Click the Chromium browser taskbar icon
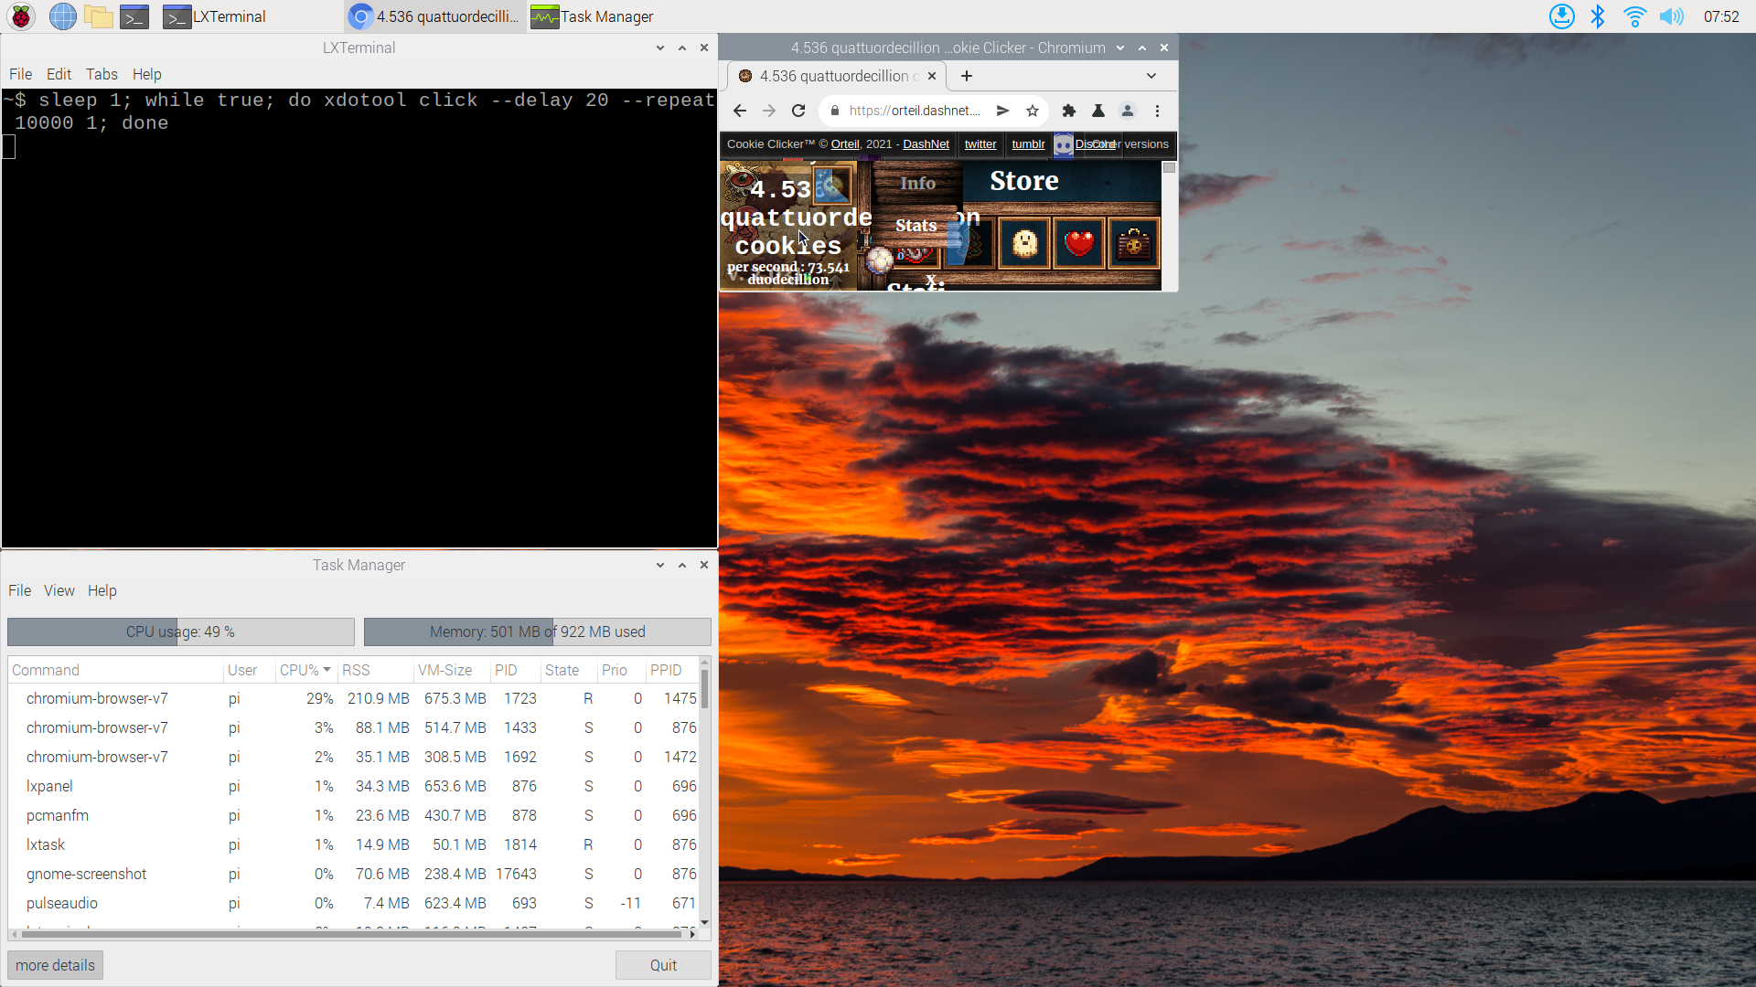 tap(359, 16)
